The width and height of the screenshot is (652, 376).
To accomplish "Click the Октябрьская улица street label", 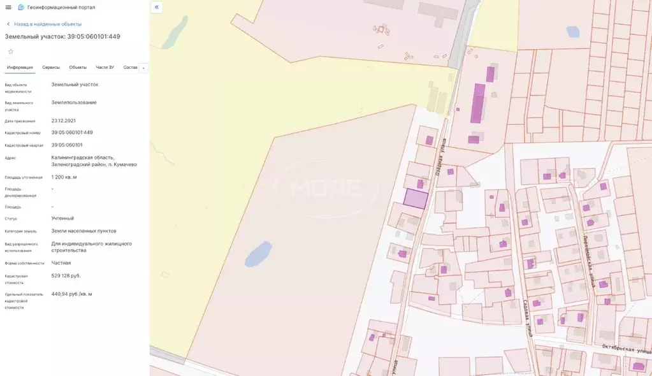I will coord(627,349).
